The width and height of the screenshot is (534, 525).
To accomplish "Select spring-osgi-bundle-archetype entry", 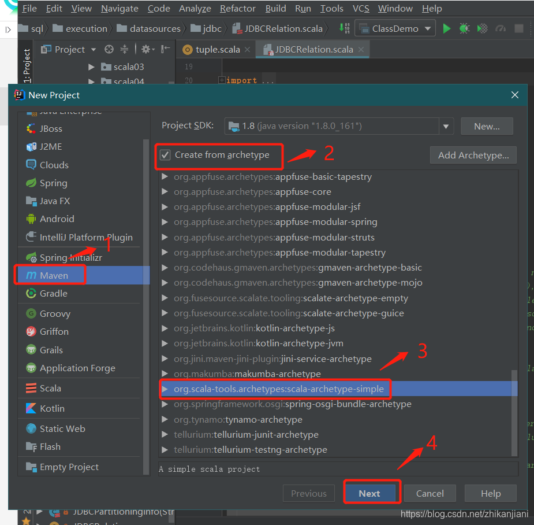I will click(338, 404).
